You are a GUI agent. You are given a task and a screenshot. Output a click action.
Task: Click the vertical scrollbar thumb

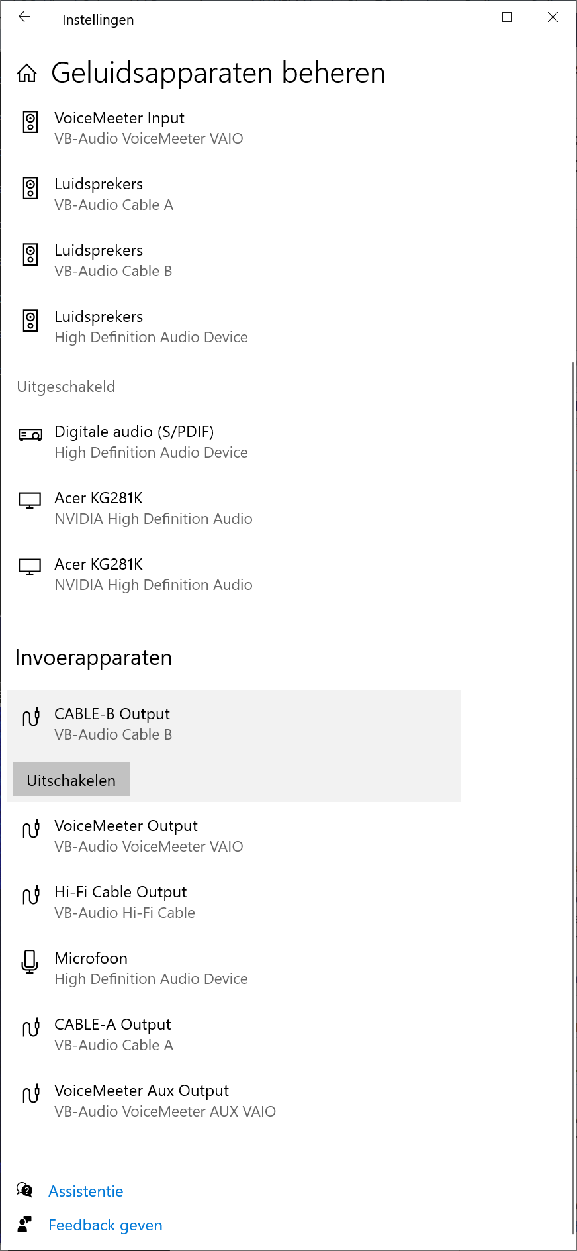(x=573, y=795)
